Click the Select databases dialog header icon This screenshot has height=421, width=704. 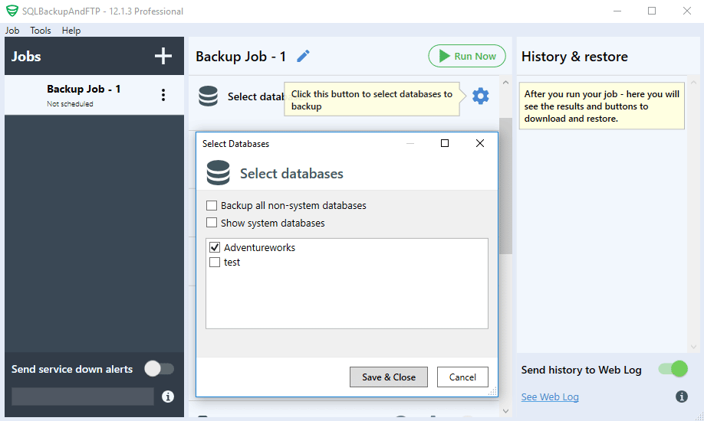[x=219, y=173]
